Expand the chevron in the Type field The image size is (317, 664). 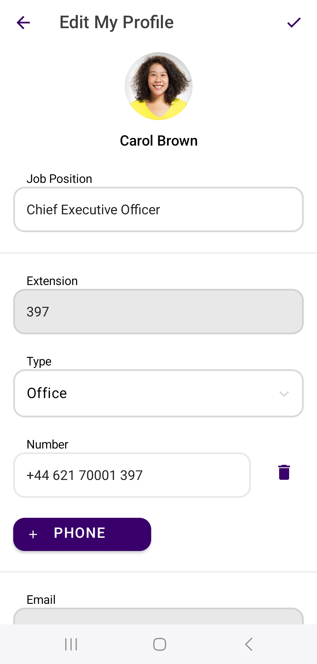[284, 393]
